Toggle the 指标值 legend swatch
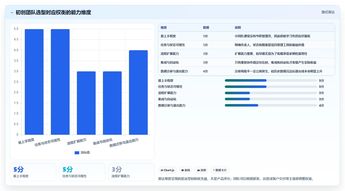345x191 pixels. tap(77, 153)
